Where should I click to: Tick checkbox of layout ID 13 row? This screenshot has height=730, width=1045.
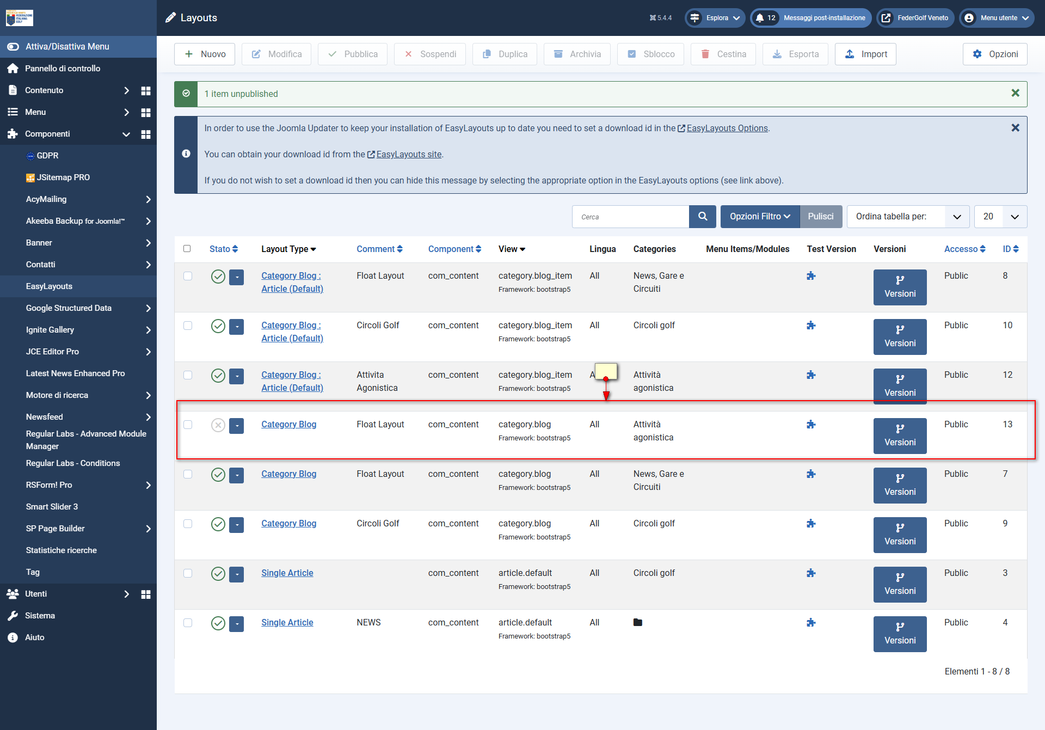[188, 425]
